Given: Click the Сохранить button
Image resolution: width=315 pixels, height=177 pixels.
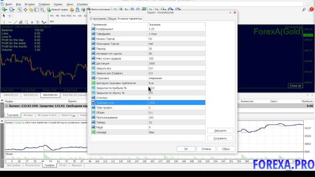Looking at the screenshot, I should [x=220, y=138].
